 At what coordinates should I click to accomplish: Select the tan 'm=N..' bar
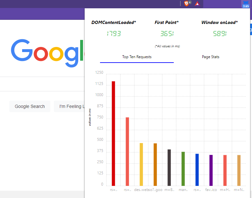[x=239, y=170]
